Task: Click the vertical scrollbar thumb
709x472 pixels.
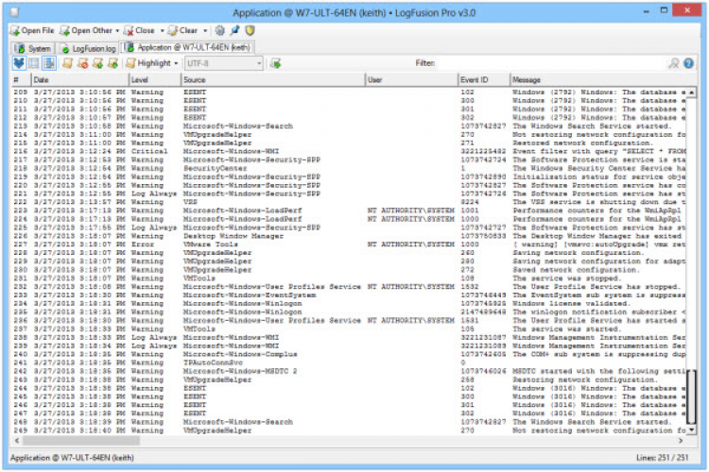Action: pos(691,397)
